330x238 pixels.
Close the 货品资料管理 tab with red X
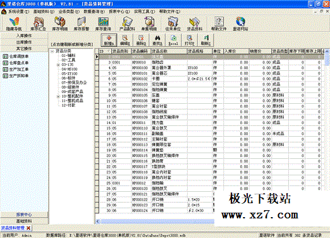click(28, 228)
